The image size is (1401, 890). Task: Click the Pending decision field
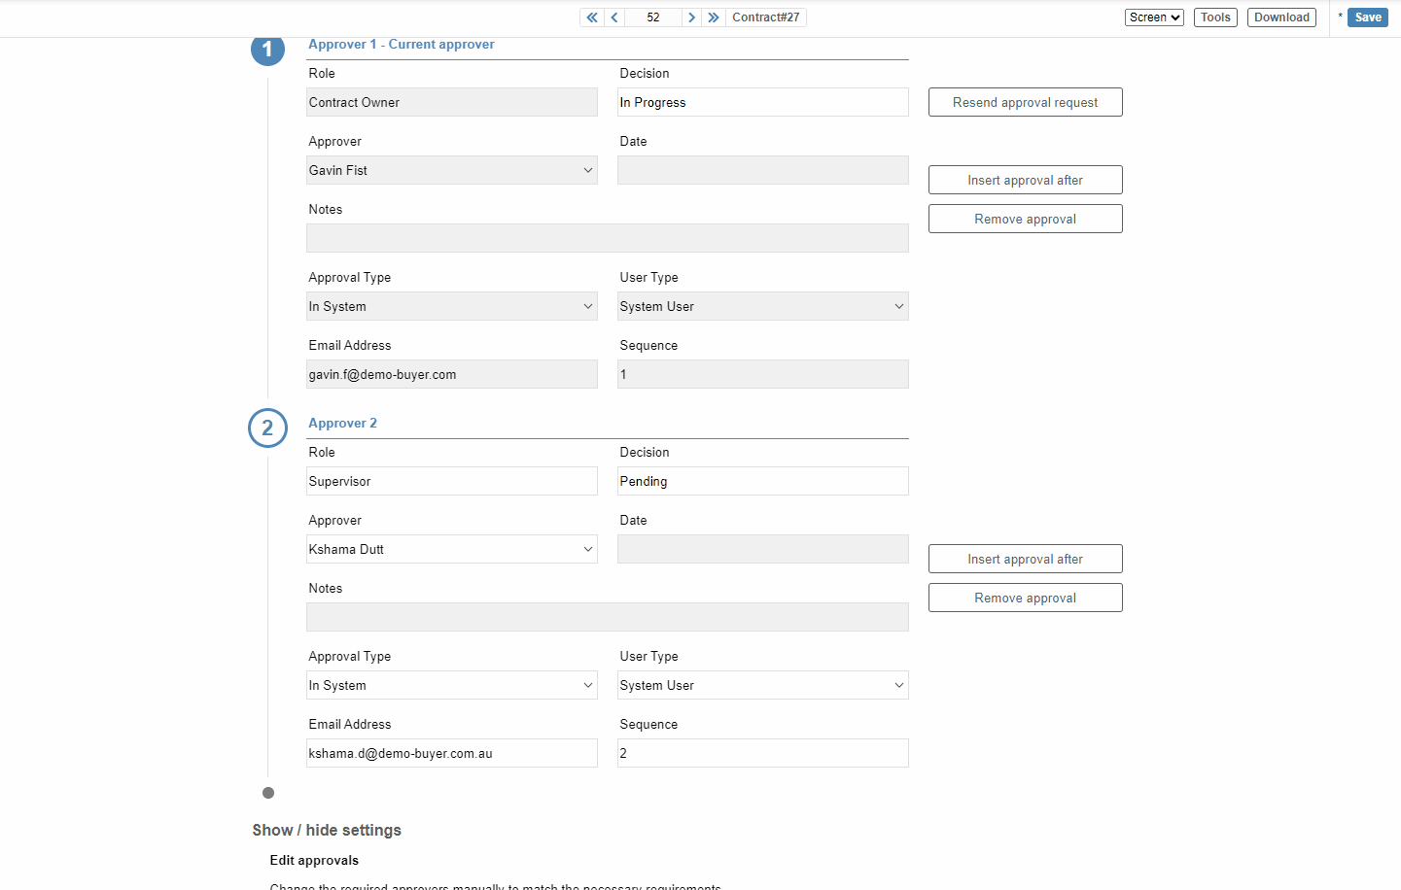point(763,481)
